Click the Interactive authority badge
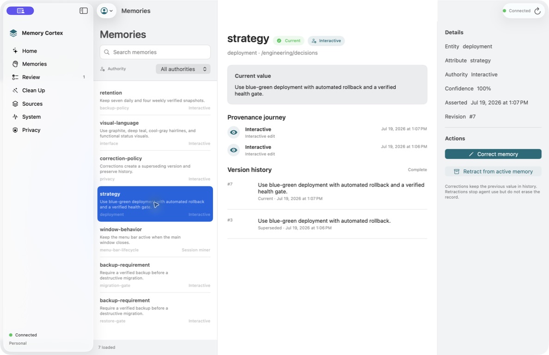This screenshot has width=549, height=355. (x=326, y=41)
